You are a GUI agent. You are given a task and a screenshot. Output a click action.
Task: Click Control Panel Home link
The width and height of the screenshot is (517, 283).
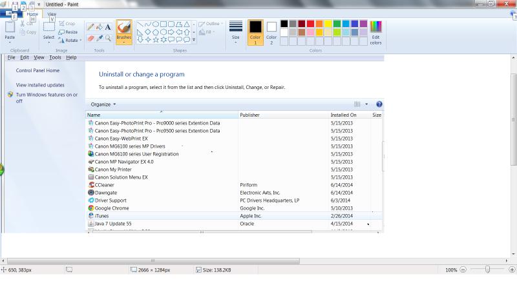pos(37,70)
